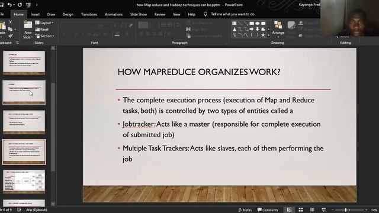379x213 pixels.
Task: Open the Layout dropdown
Action: point(44,22)
